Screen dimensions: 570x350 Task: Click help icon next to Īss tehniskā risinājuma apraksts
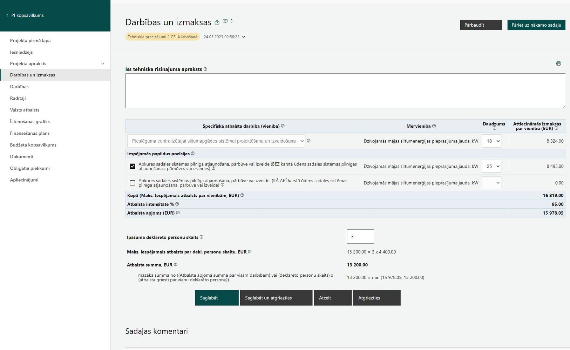(x=205, y=69)
